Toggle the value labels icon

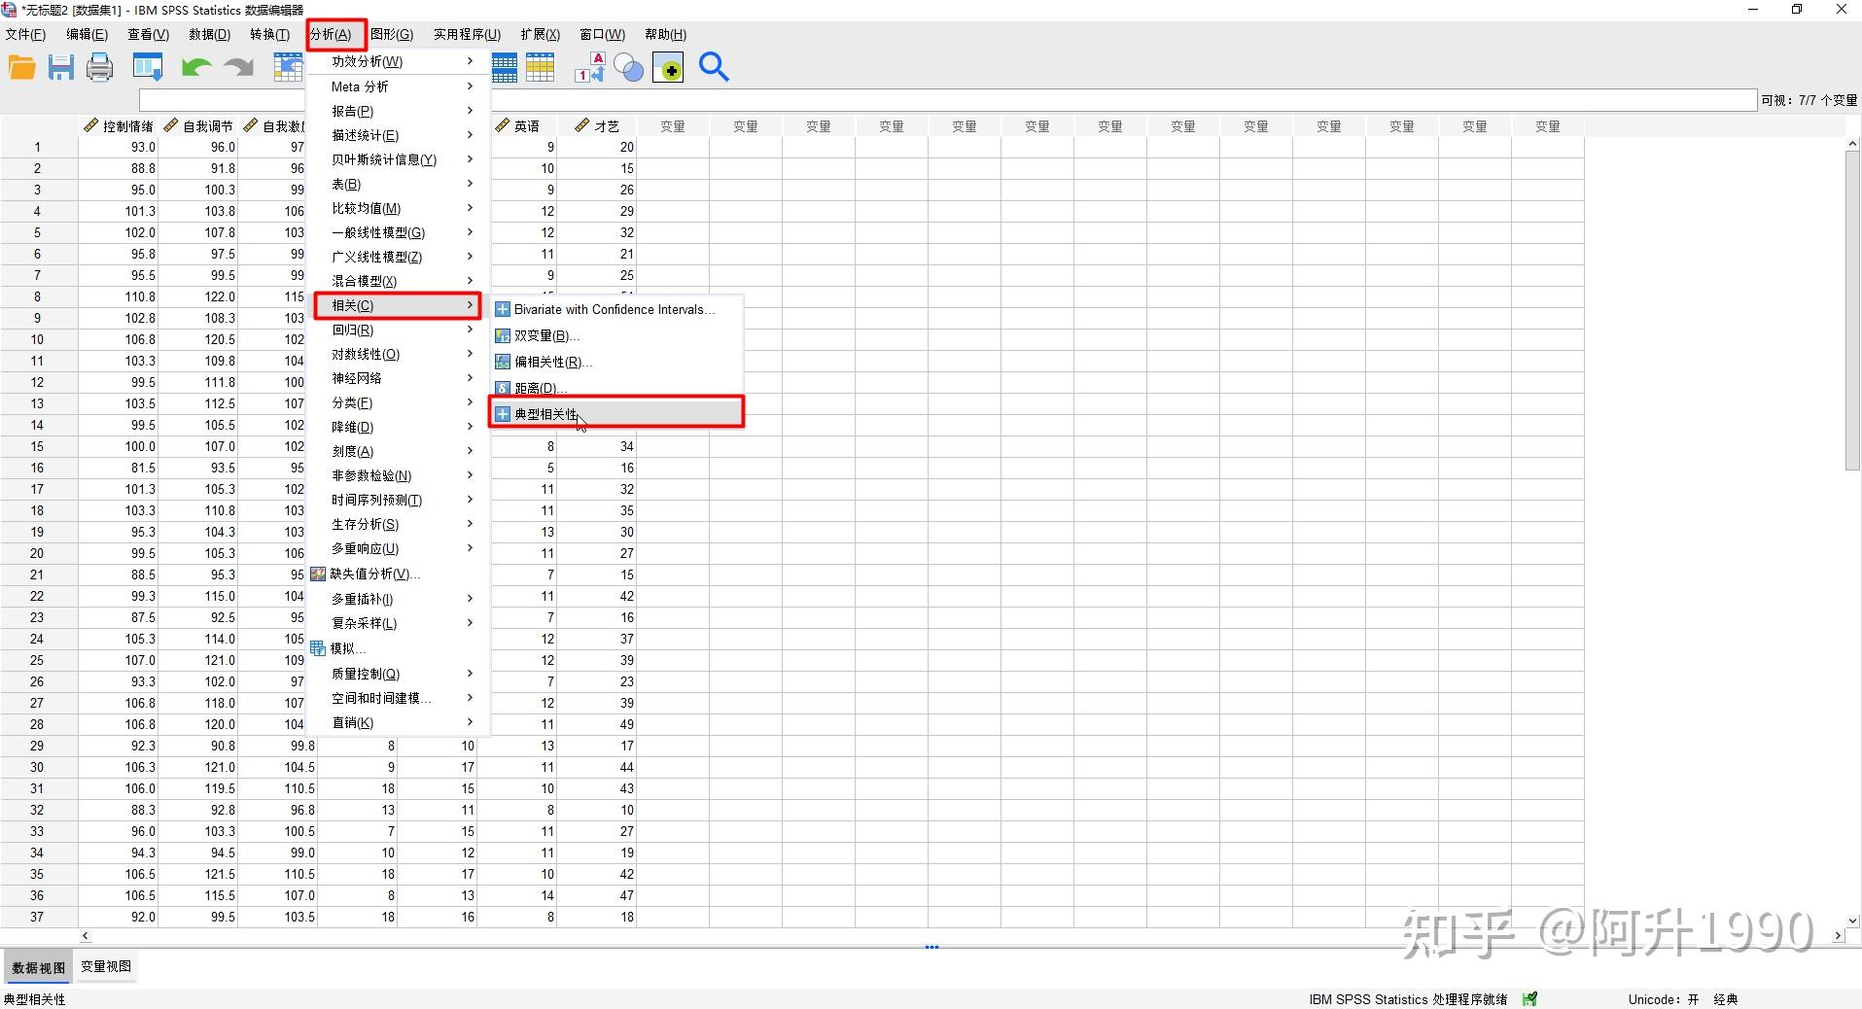(x=590, y=67)
